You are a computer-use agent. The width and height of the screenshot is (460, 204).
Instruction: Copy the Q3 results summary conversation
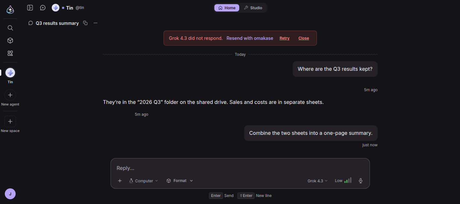pos(85,23)
